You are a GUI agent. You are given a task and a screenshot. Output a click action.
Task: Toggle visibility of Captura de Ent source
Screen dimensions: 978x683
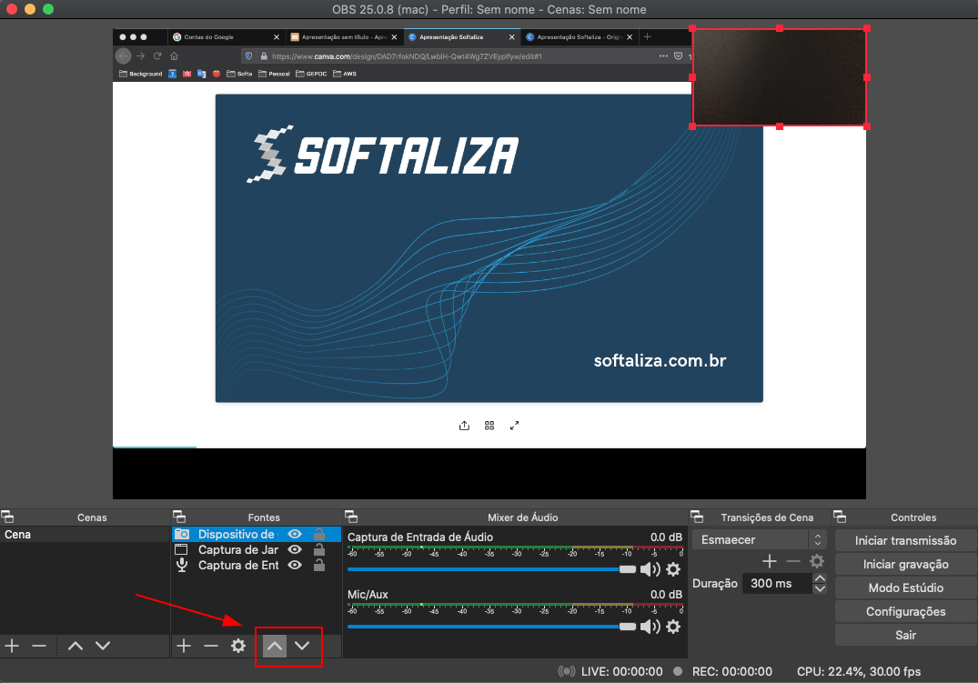tap(295, 565)
